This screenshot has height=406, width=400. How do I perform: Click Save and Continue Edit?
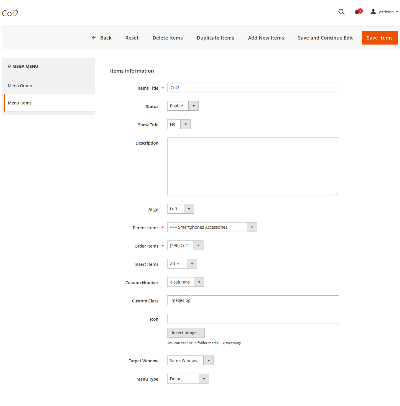click(325, 38)
